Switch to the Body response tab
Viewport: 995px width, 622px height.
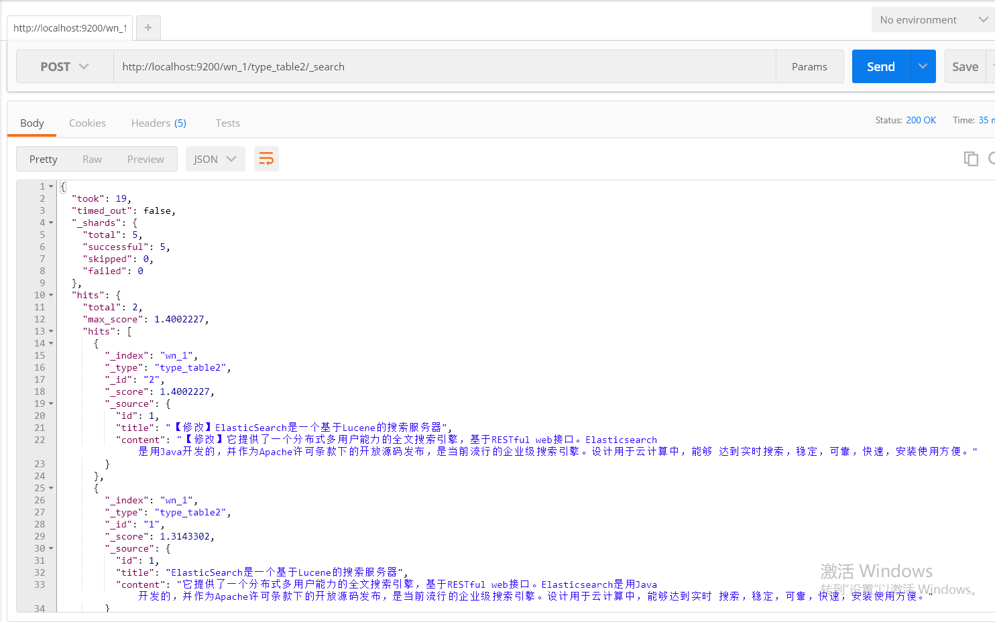(32, 123)
